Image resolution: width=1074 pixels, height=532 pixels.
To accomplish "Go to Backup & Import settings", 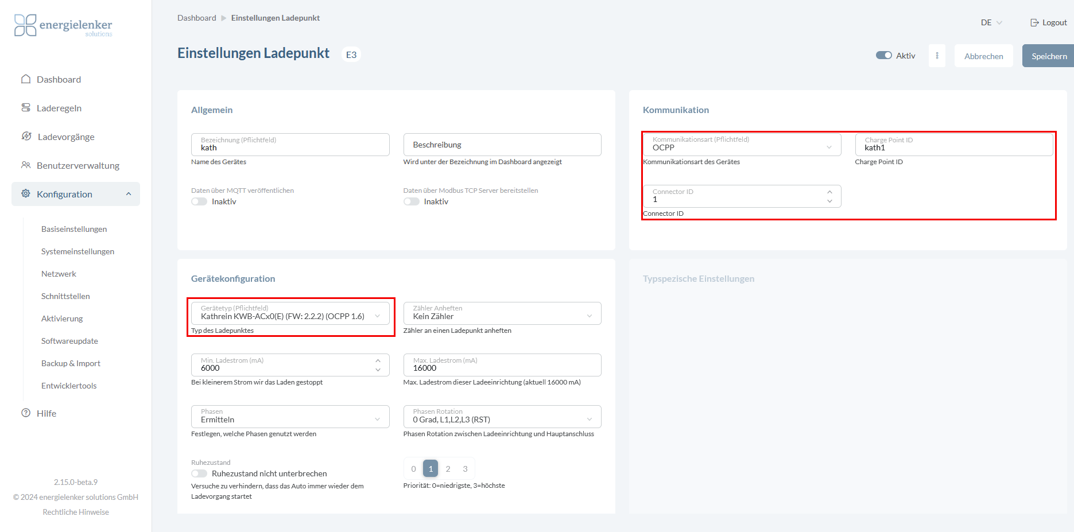I will [71, 363].
